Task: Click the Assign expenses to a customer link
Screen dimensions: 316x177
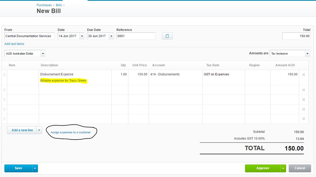Action: point(71,132)
